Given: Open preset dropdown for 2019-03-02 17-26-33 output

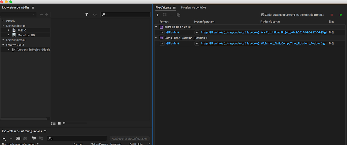Looking at the screenshot, I should (197, 32).
